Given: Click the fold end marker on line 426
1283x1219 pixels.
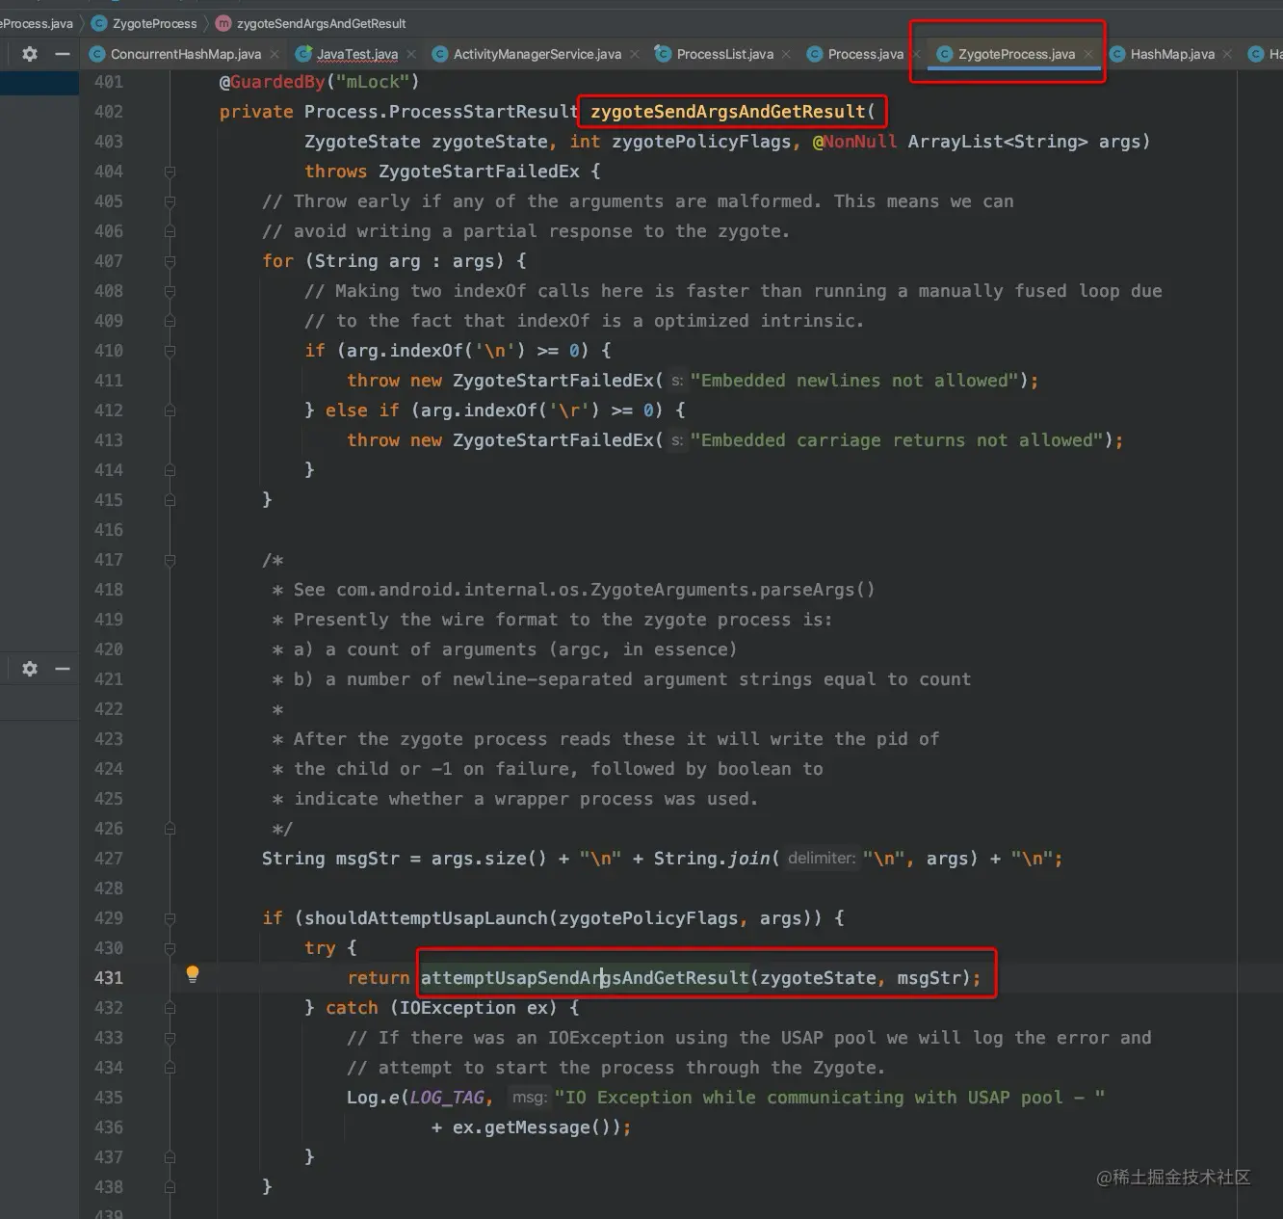Looking at the screenshot, I should 170,829.
